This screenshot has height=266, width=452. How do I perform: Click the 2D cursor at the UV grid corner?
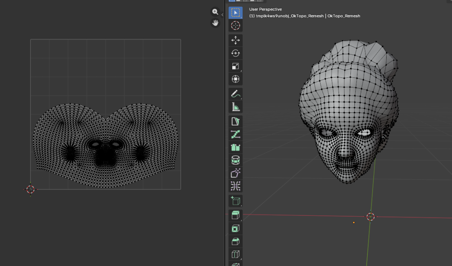pos(31,189)
